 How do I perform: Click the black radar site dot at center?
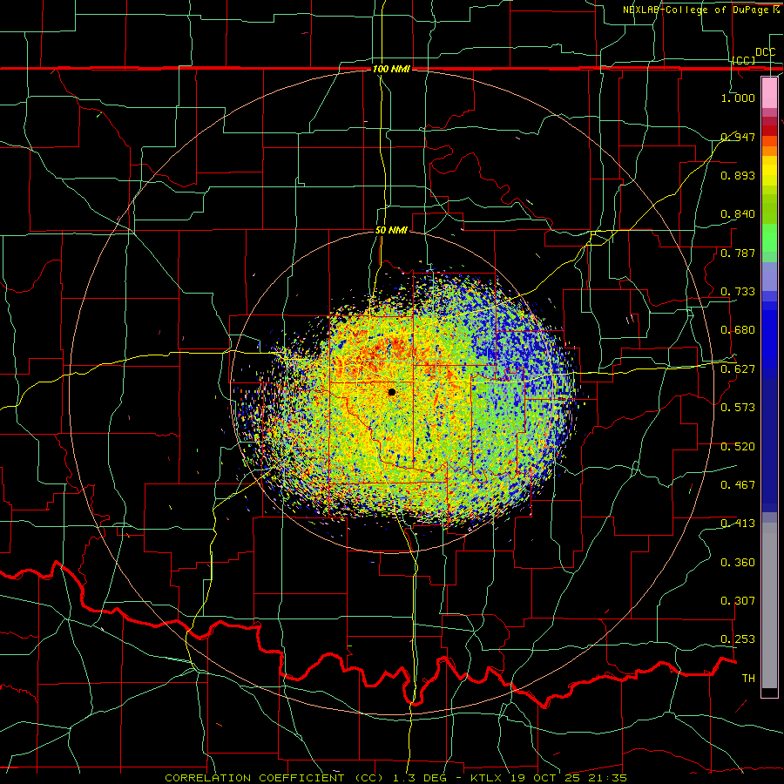(391, 392)
